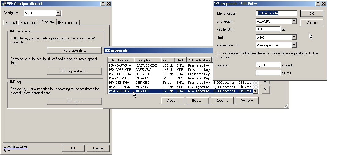Select the Parameter tab
Viewport: 347px width, 155px height.
coord(28,23)
